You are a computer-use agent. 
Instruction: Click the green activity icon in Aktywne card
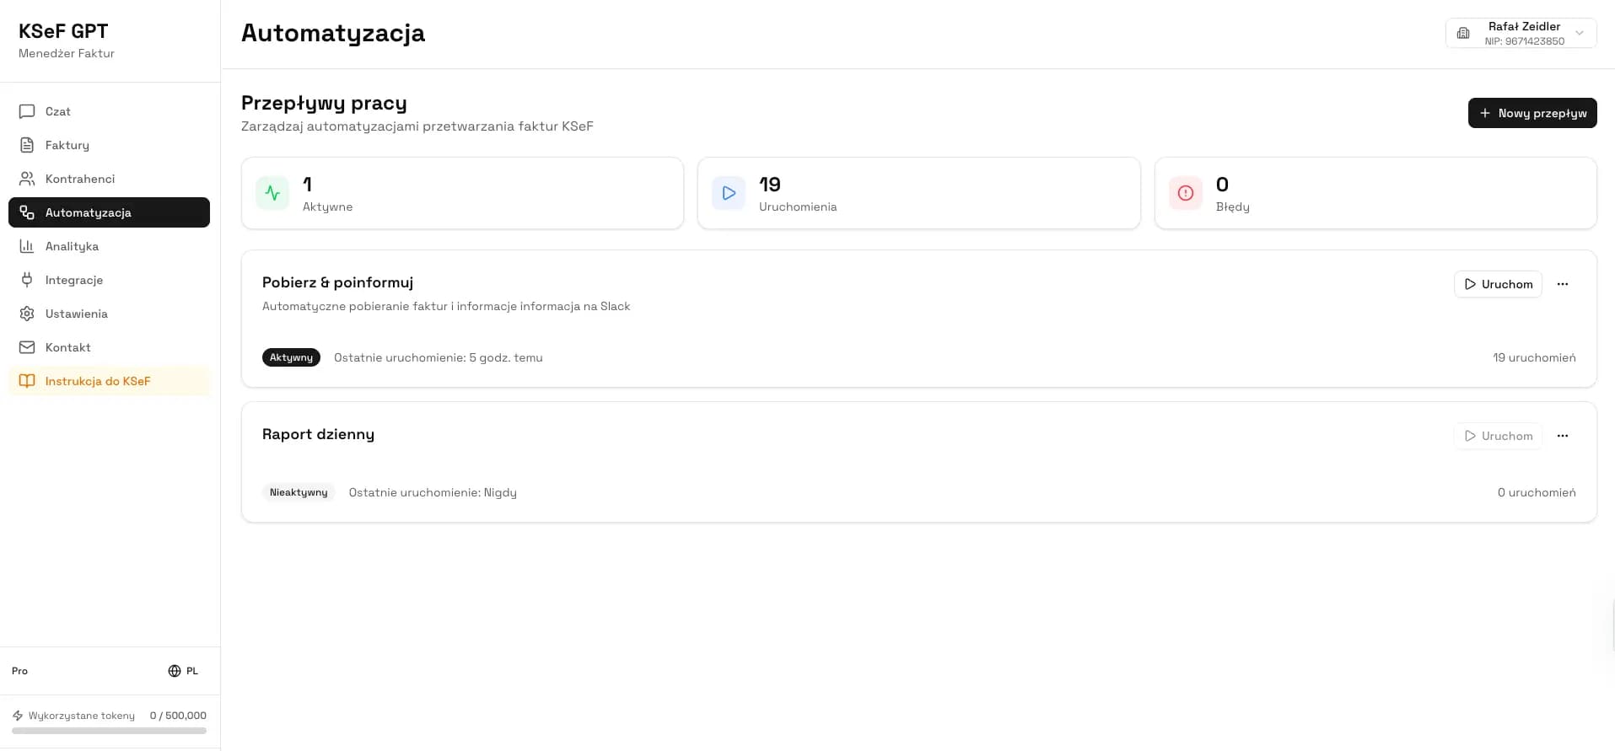click(x=272, y=193)
